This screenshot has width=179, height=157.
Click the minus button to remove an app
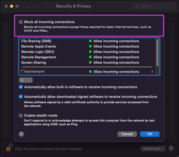pos(29,80)
